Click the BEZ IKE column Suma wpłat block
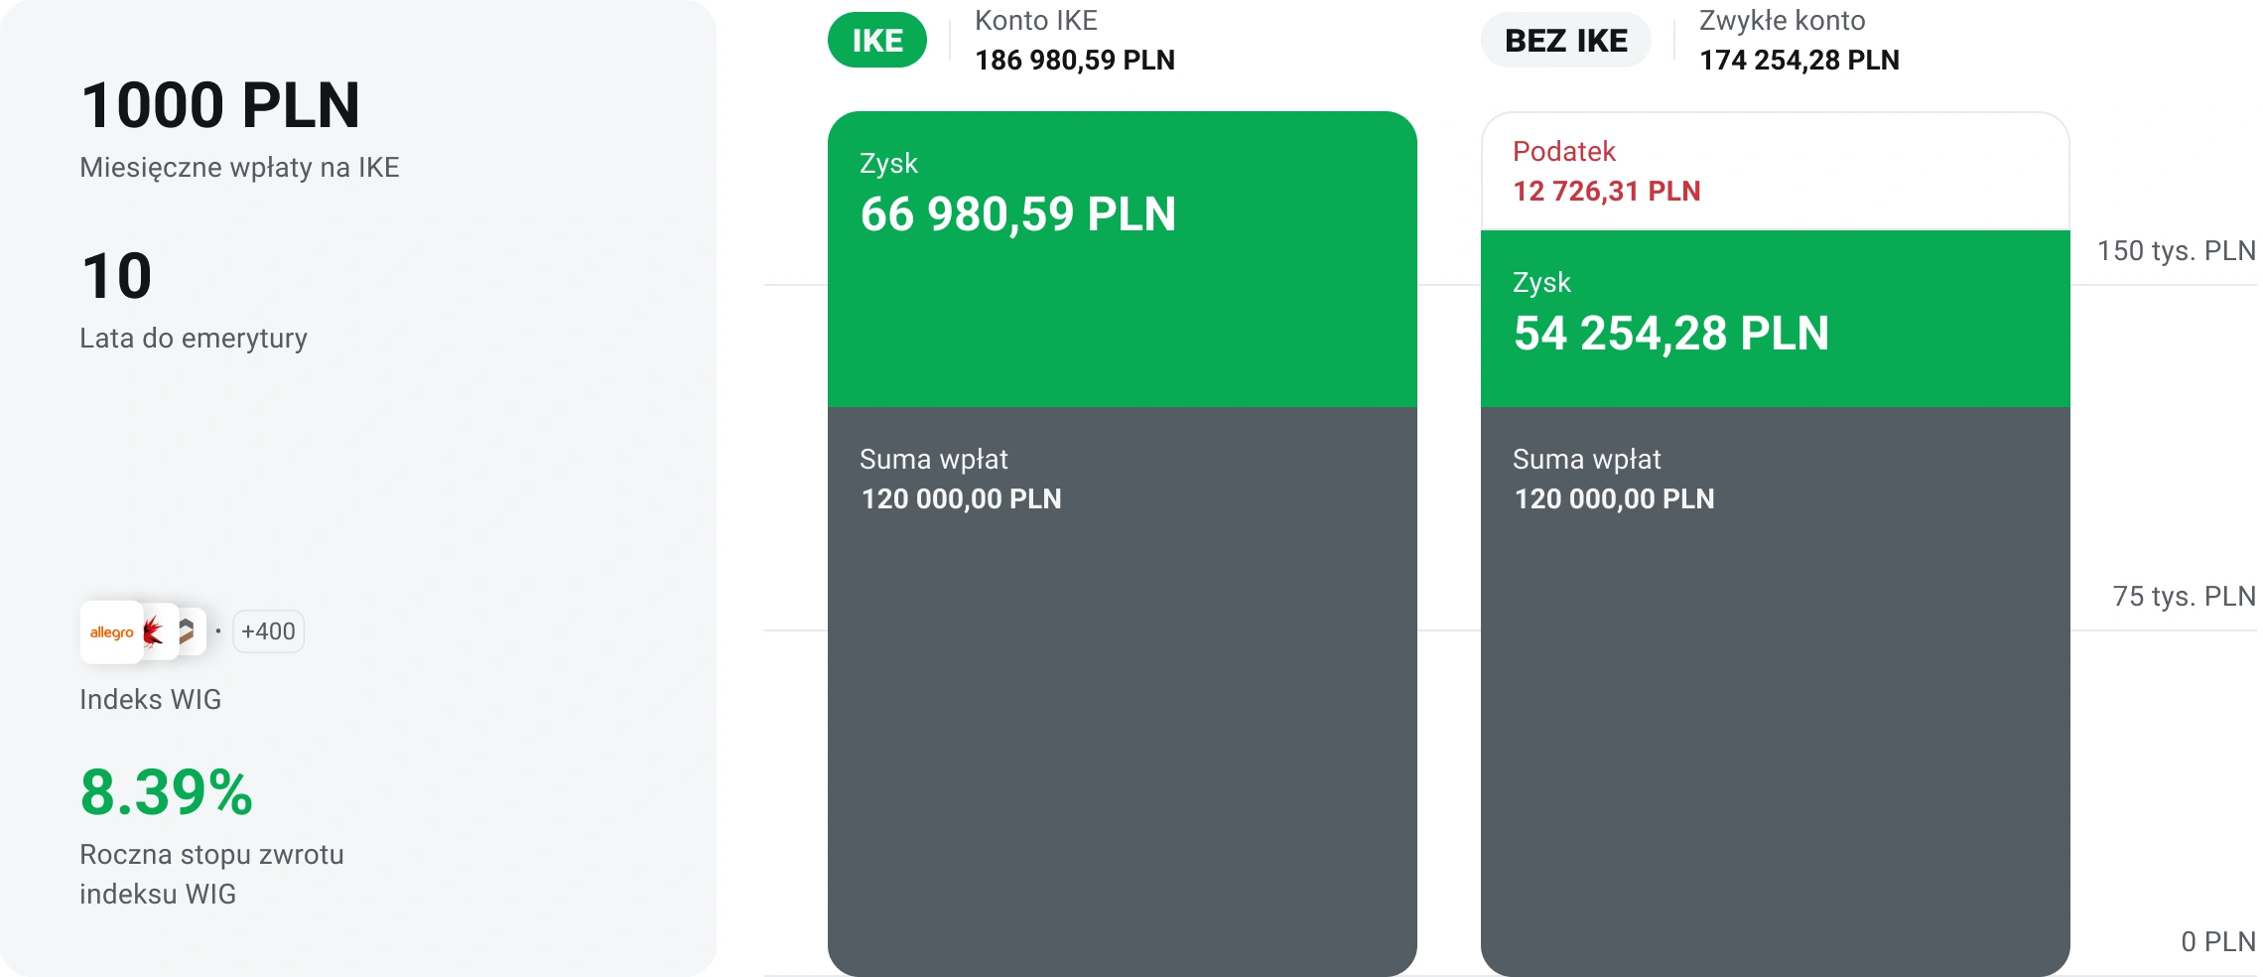The width and height of the screenshot is (2263, 977). tap(1774, 685)
